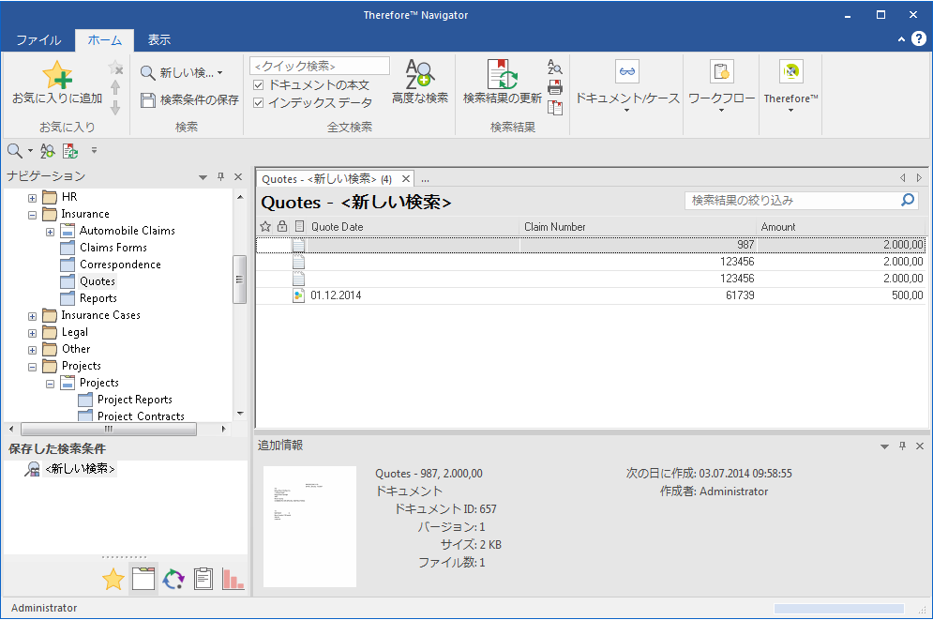Click the tab overflow ellipsis
Screen dimensions: 933x620
point(425,180)
